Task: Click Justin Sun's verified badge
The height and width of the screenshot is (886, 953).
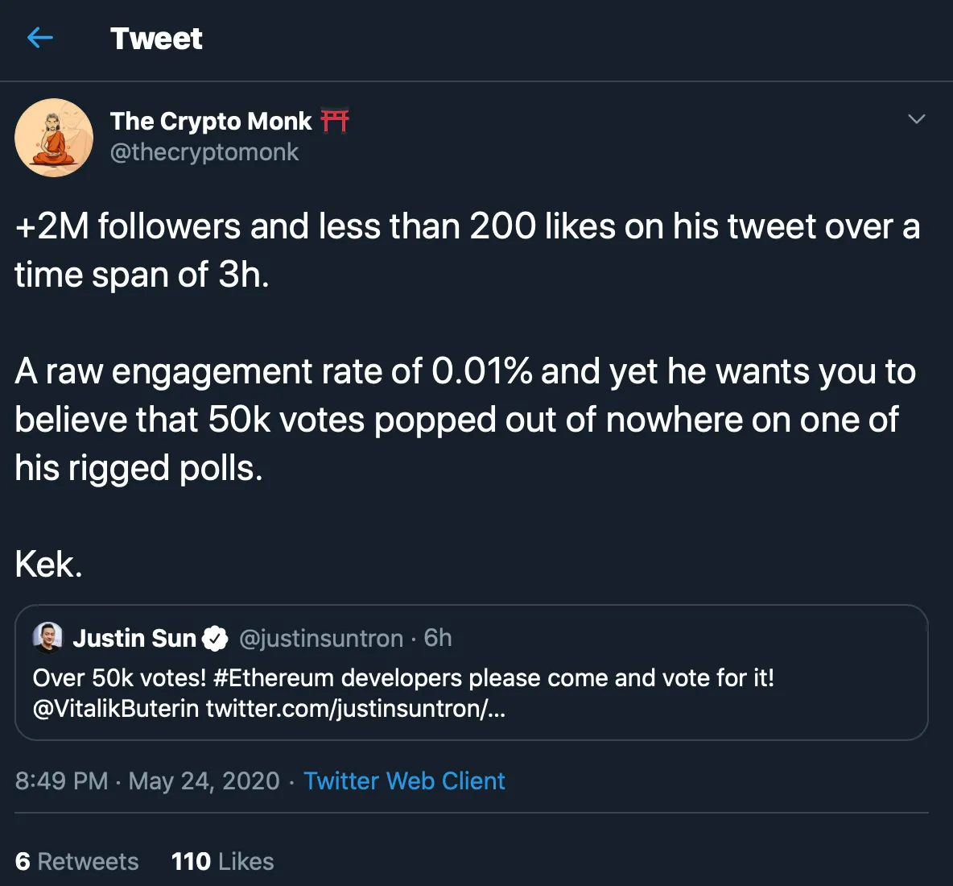Action: tap(215, 639)
